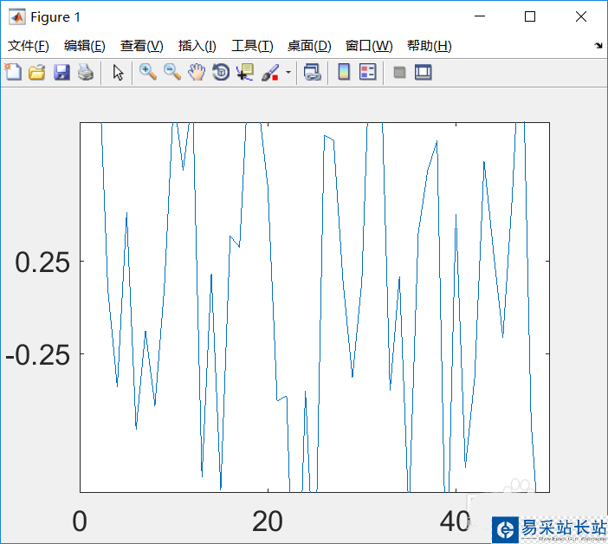Print the figure with the printer icon
Viewport: 608px width, 544px height.
(x=86, y=73)
